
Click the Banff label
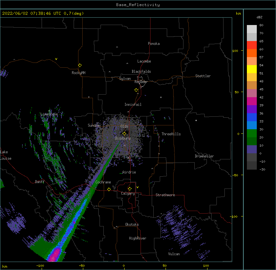pyautogui.click(x=40, y=182)
